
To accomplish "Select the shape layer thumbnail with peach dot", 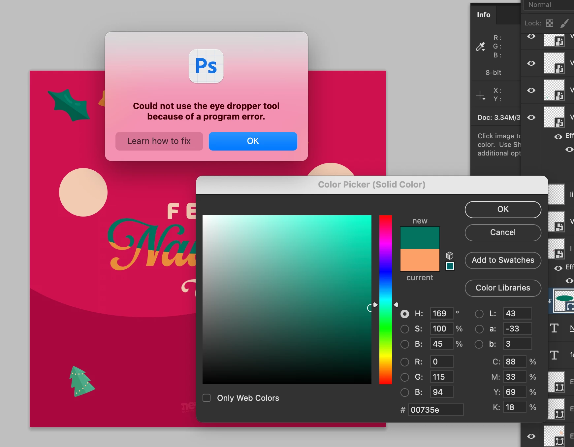I will 554,436.
